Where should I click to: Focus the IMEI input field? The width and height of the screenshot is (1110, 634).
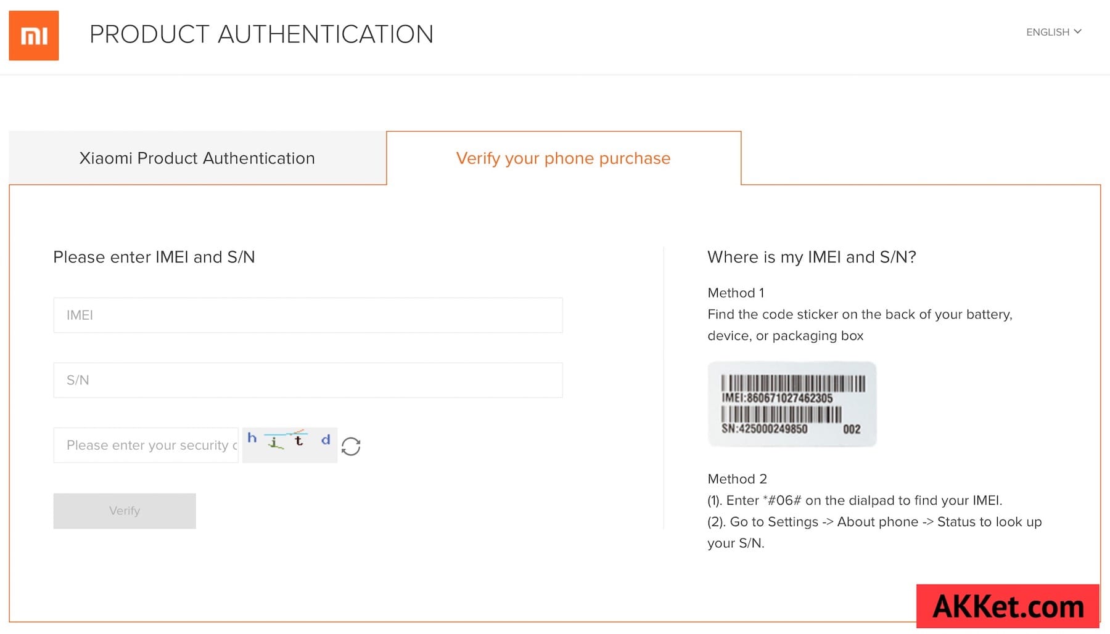[308, 315]
